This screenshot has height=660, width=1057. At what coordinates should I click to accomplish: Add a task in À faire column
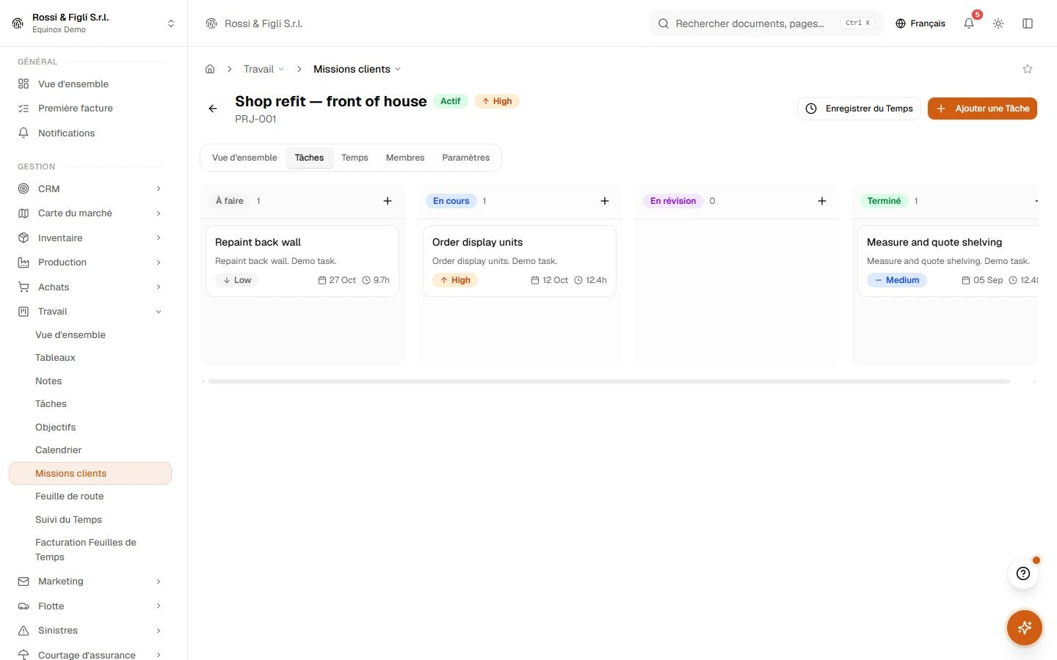(388, 201)
